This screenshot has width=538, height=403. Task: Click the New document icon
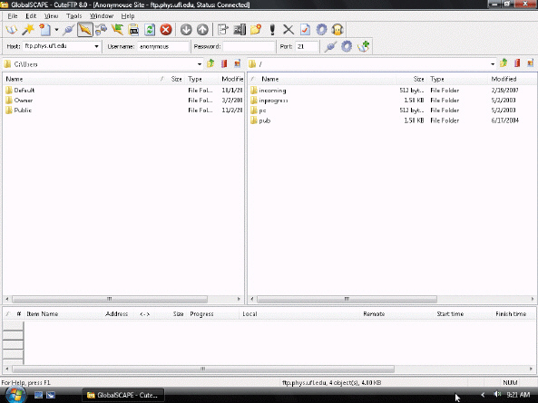(x=44, y=30)
